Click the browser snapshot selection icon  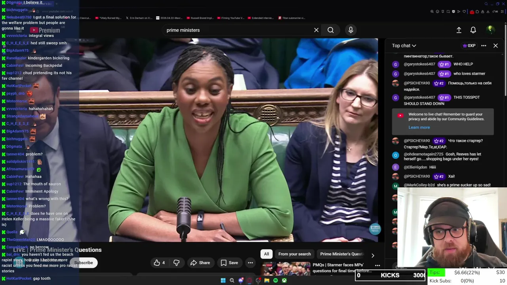[x=448, y=11]
